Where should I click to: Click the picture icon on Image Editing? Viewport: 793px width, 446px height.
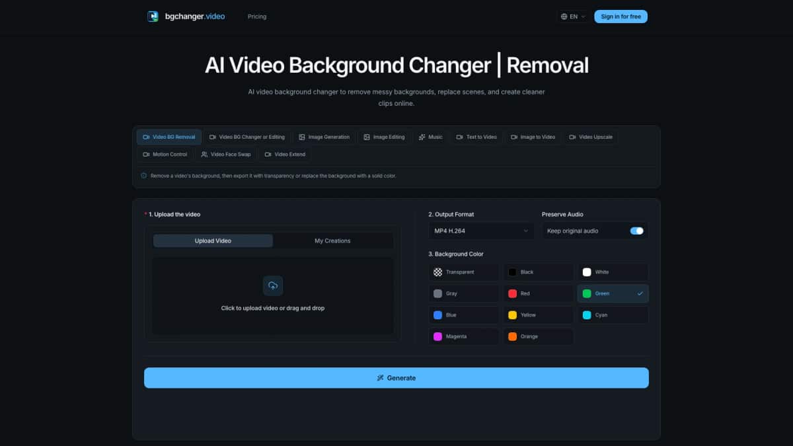367,137
